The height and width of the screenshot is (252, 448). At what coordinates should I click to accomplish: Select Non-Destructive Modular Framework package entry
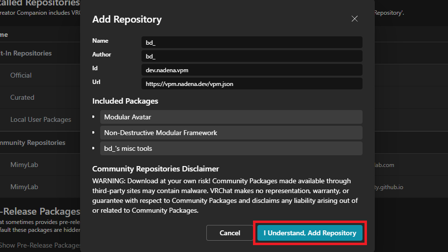pyautogui.click(x=231, y=133)
